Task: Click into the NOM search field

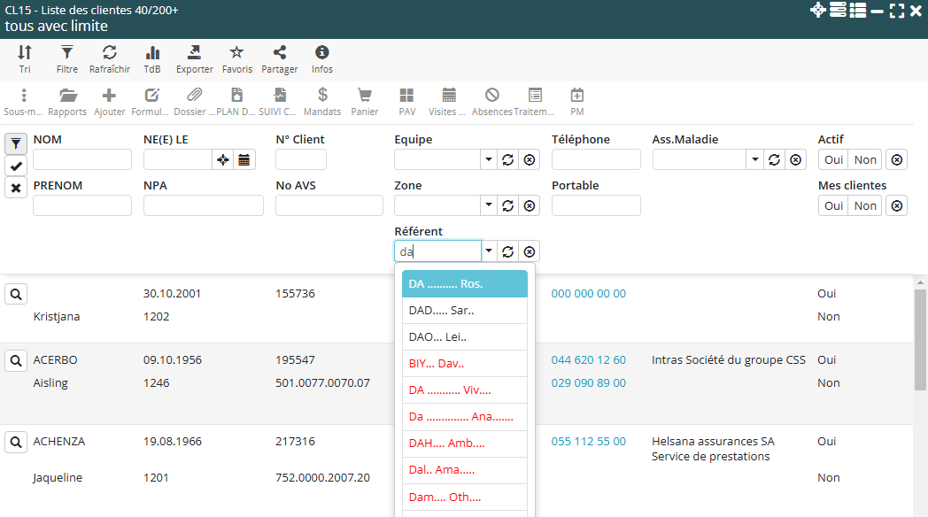Action: click(81, 159)
